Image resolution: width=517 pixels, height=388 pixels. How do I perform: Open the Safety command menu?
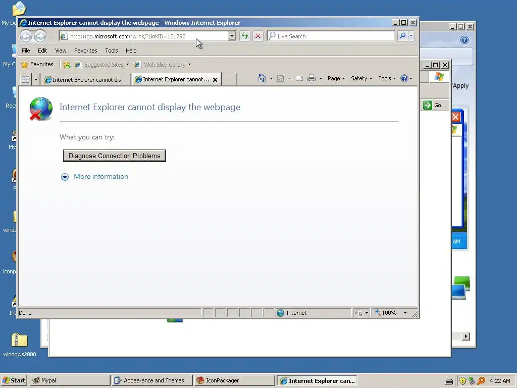pos(361,78)
